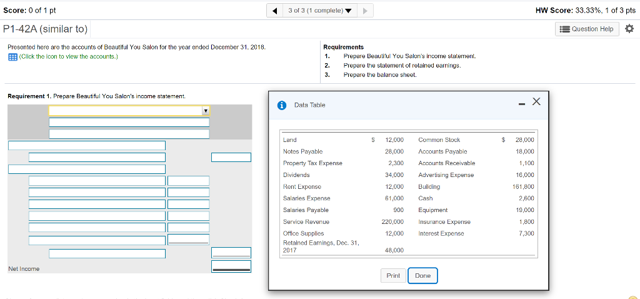Click the Retained Earnings, Dec. 31, 2017 label
This screenshot has height=299, width=640.
click(321, 246)
